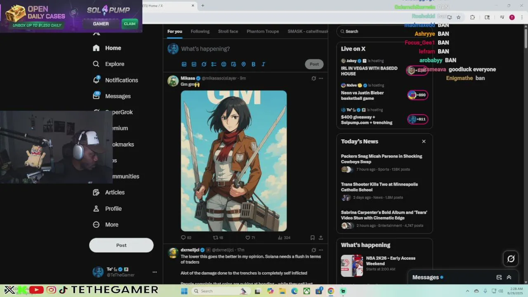528x297 pixels.
Task: Join Jakey's IRL IN VEGAS live
Action: [x=384, y=67]
